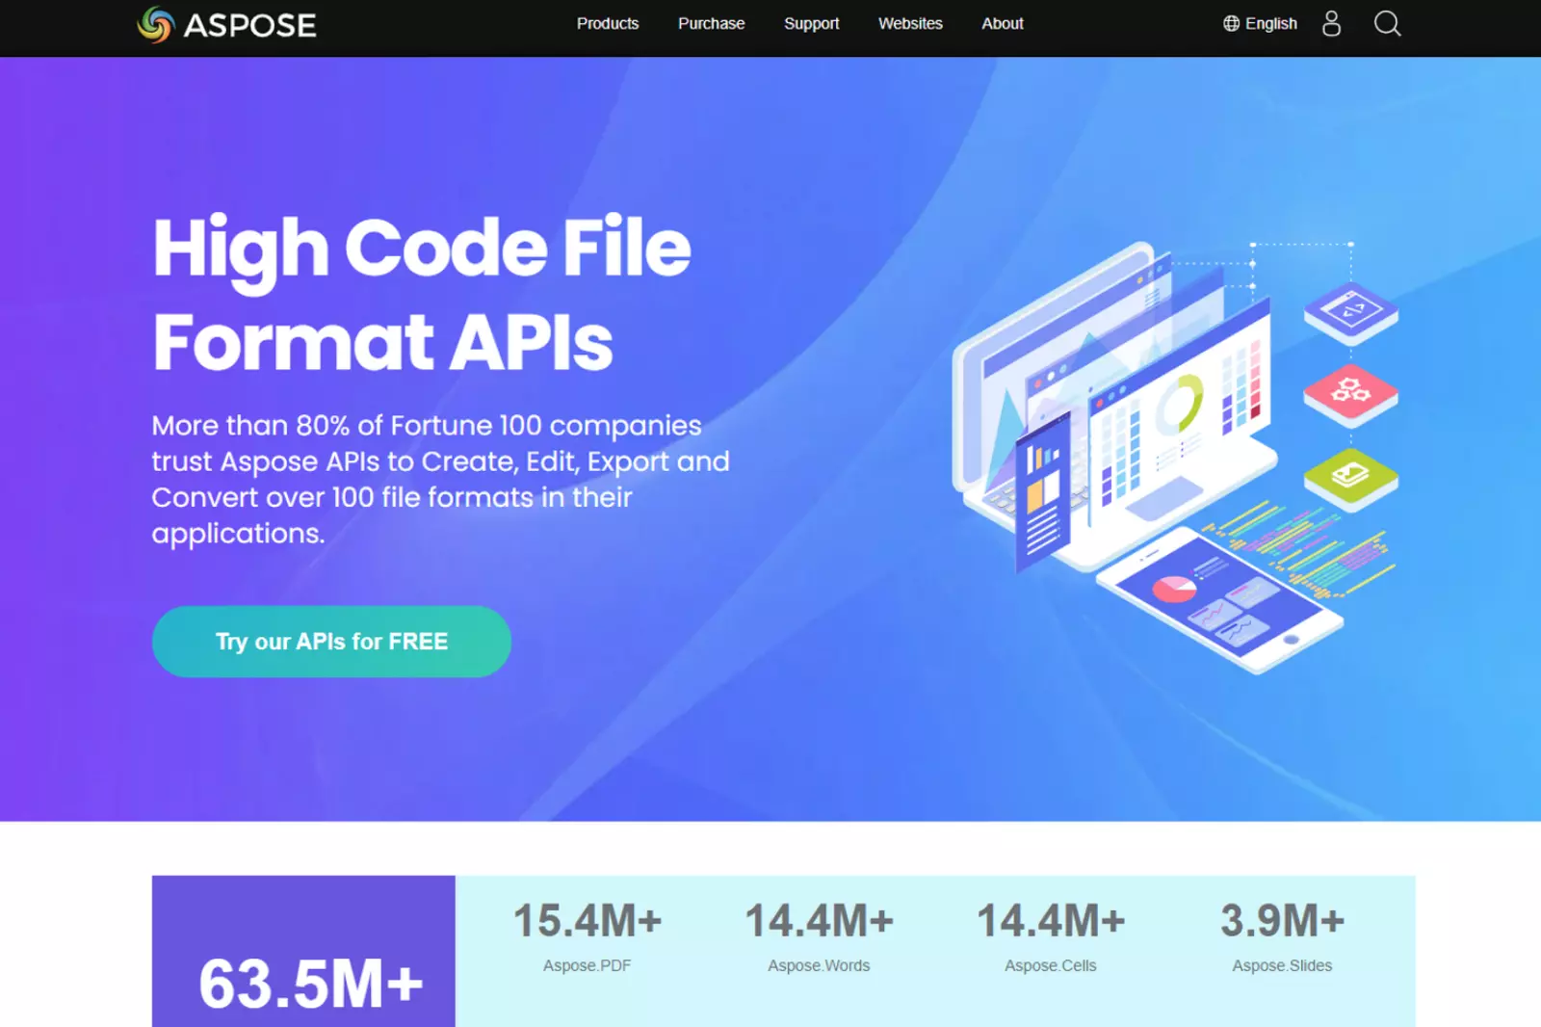1541x1027 pixels.
Task: Click the 3.9M+ statistic
Action: (x=1282, y=920)
